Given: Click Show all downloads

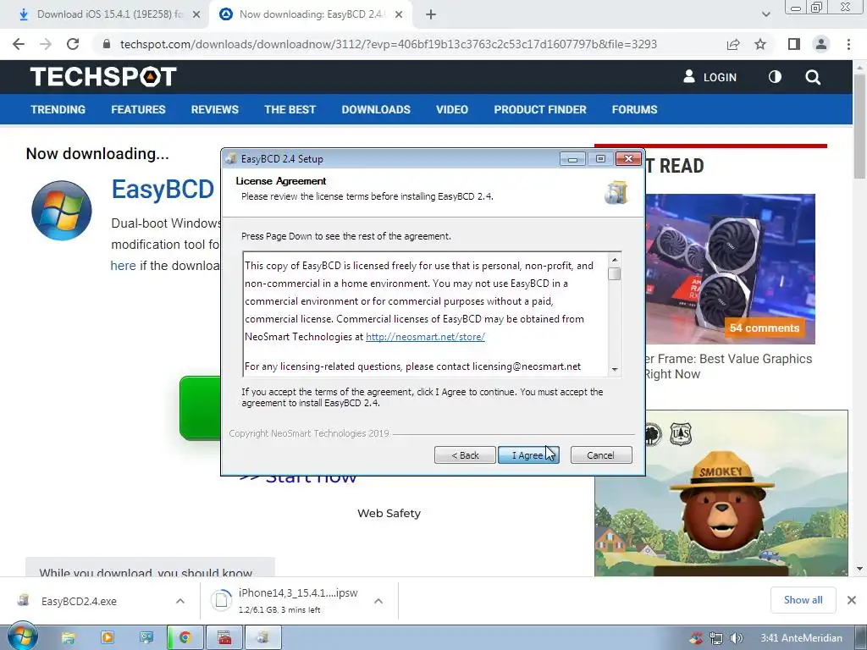Looking at the screenshot, I should point(803,600).
